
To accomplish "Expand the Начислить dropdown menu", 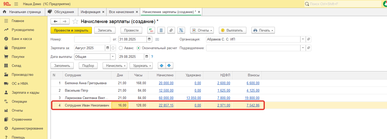I will point(115,66).
